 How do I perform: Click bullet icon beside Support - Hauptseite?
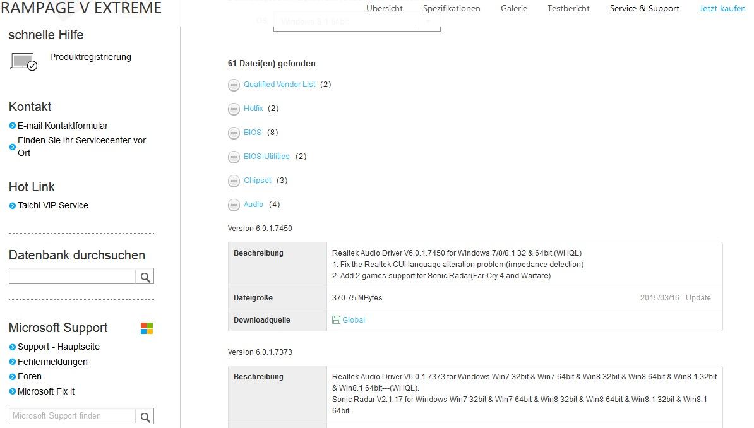point(13,347)
